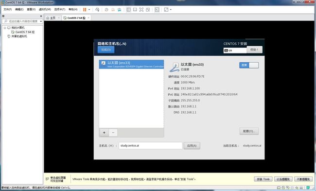Close the 主页 tab
316x191 pixels.
pyautogui.click(x=59, y=18)
